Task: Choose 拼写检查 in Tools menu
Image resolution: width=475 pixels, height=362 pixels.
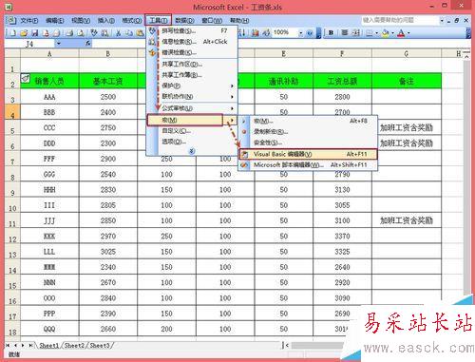Action: [x=192, y=30]
